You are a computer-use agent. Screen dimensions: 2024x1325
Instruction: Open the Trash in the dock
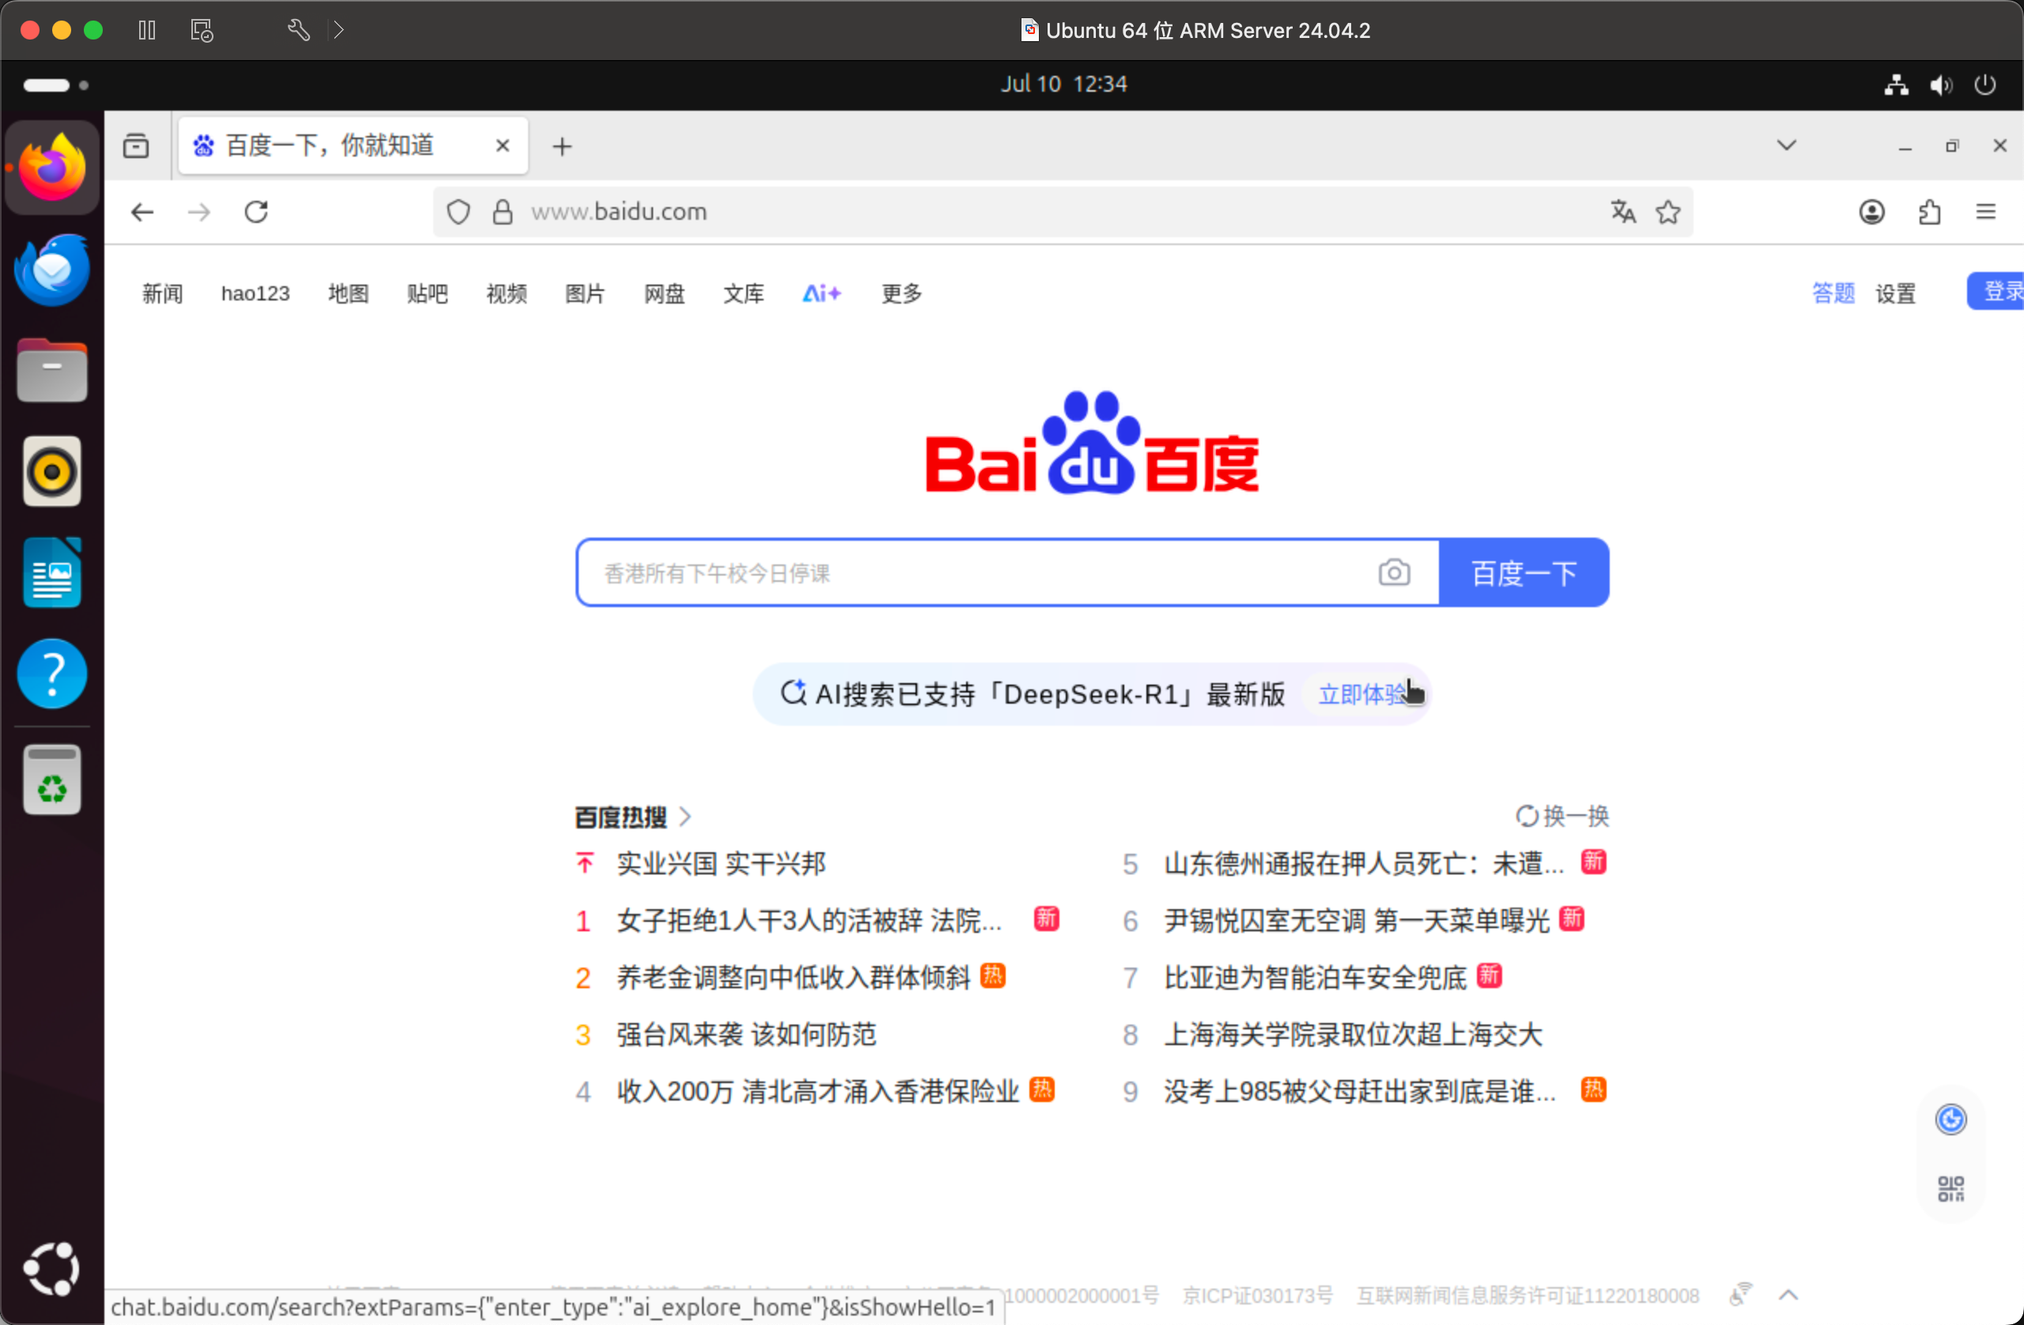52,780
